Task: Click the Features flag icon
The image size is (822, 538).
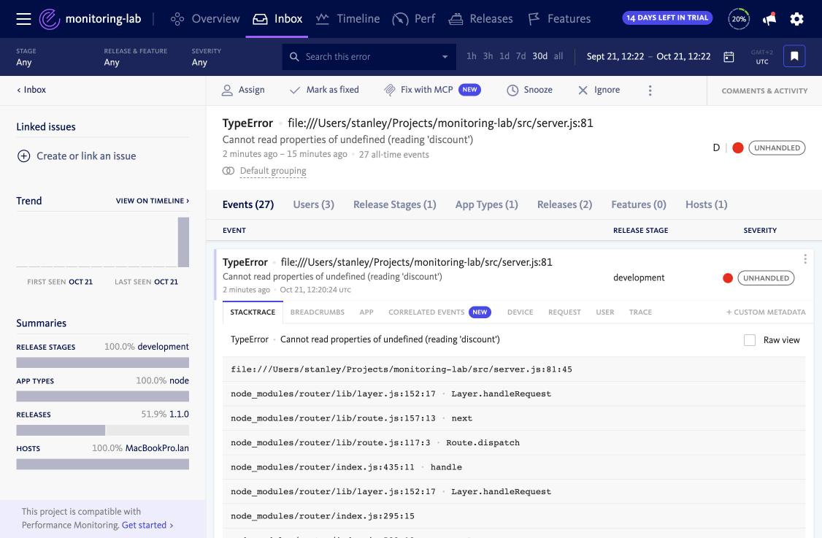Action: tap(534, 19)
